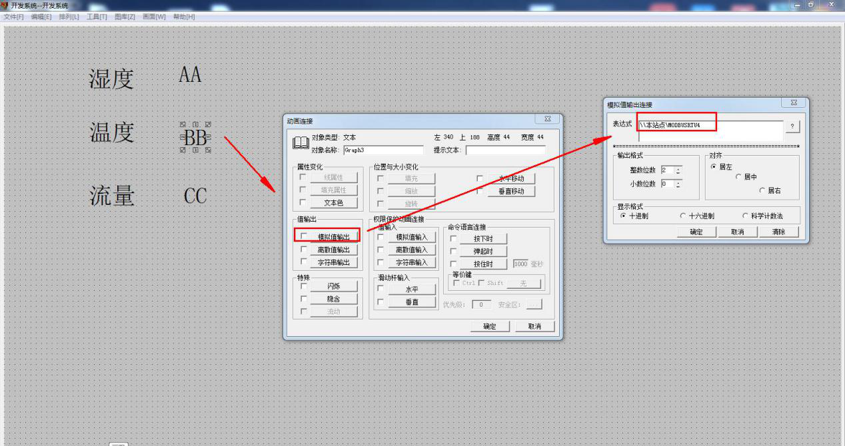The height and width of the screenshot is (446, 845).
Task: Tick the 模拟值输出 checkbox
Action: pos(304,236)
